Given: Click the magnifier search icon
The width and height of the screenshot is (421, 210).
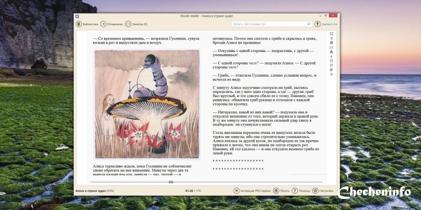Looking at the screenshot, I should pyautogui.click(x=309, y=24).
